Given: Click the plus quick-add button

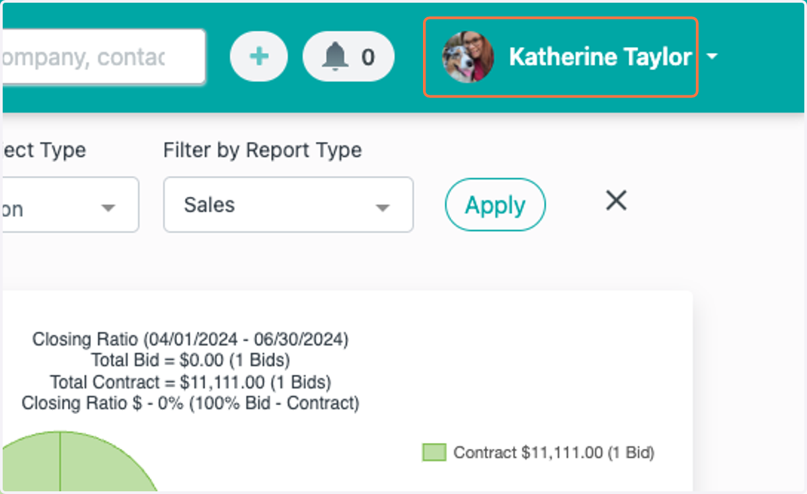Looking at the screenshot, I should click(259, 56).
